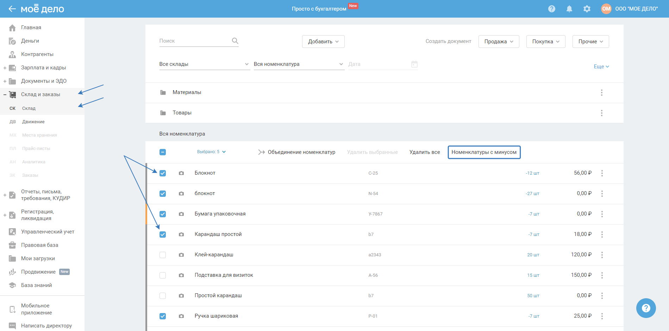Click the notifications bell icon
The width and height of the screenshot is (669, 331).
click(569, 9)
